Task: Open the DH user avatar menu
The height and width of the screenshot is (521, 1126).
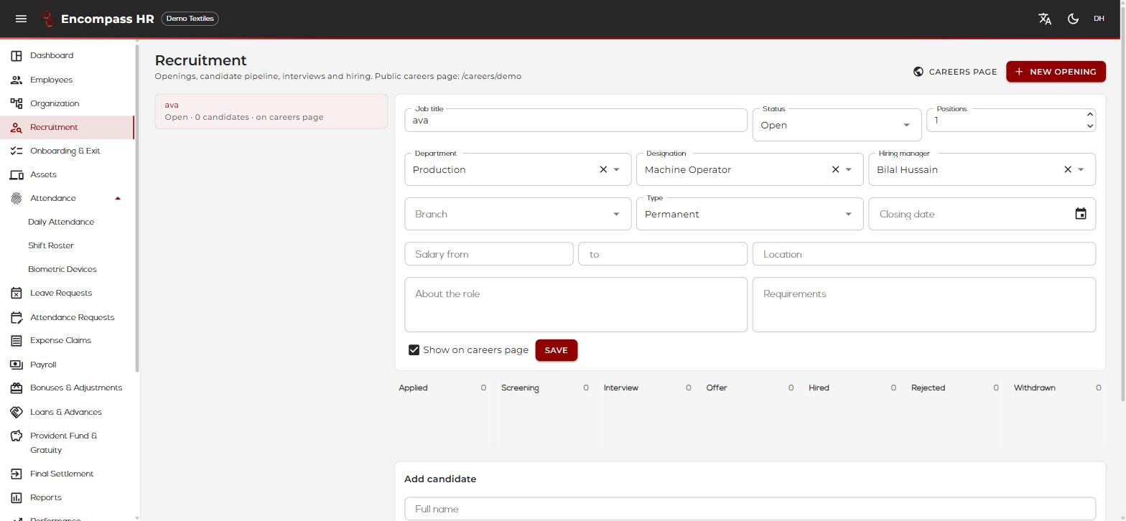Action: point(1099,19)
